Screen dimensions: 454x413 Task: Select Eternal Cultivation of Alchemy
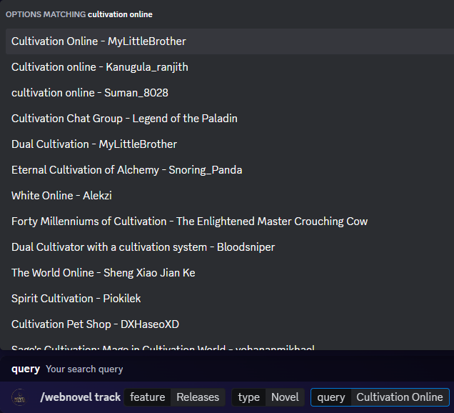126,170
